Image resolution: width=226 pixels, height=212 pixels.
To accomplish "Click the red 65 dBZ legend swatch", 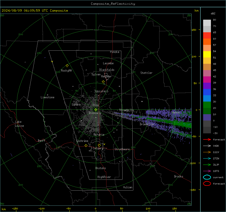I will click(x=207, y=36).
